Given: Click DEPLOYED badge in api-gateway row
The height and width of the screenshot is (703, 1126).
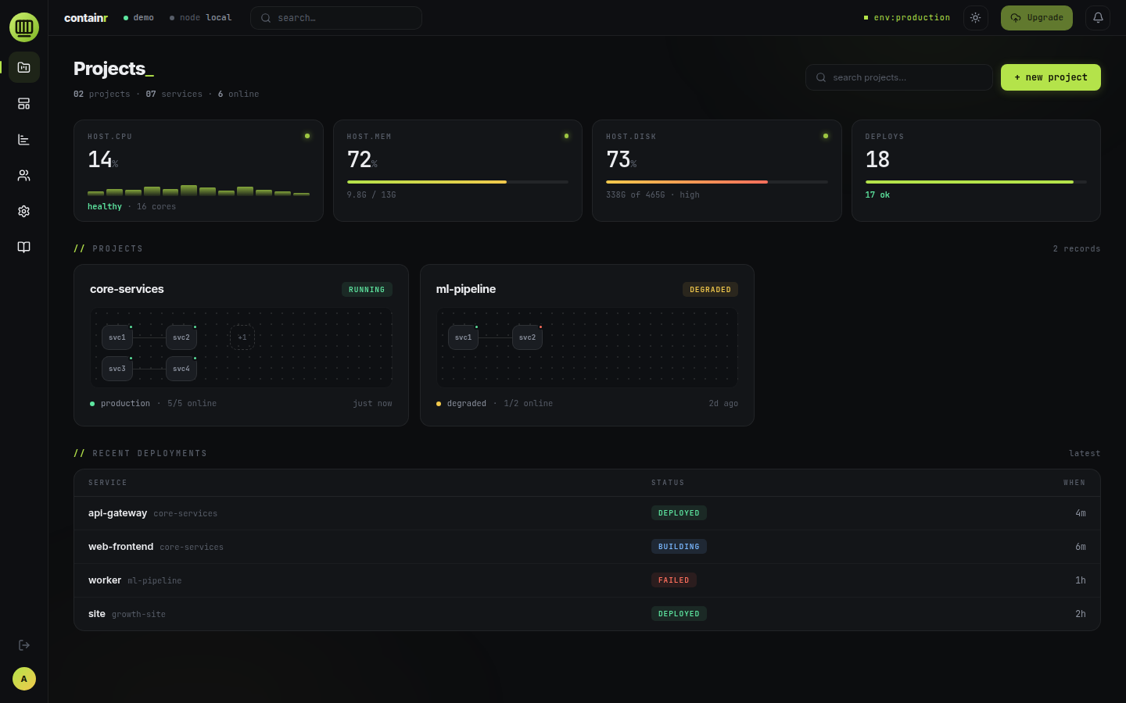Looking at the screenshot, I should 679,513.
